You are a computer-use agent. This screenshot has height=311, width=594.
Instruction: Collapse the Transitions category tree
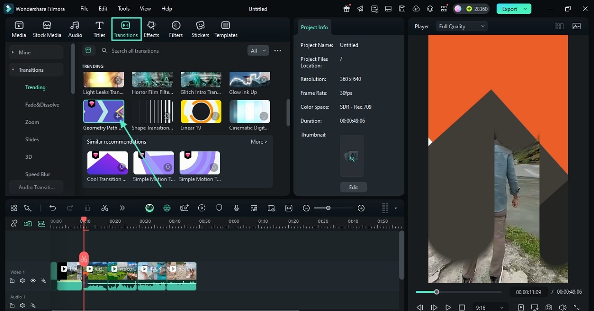click(x=13, y=70)
